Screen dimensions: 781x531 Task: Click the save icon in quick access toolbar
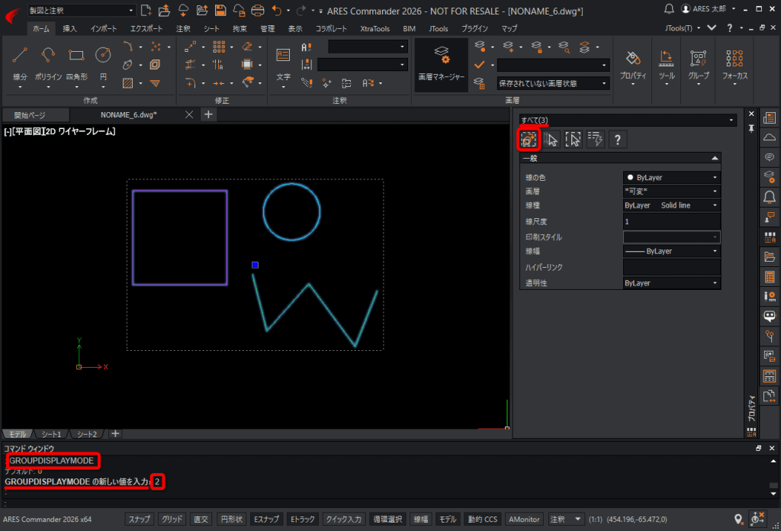[x=220, y=11]
